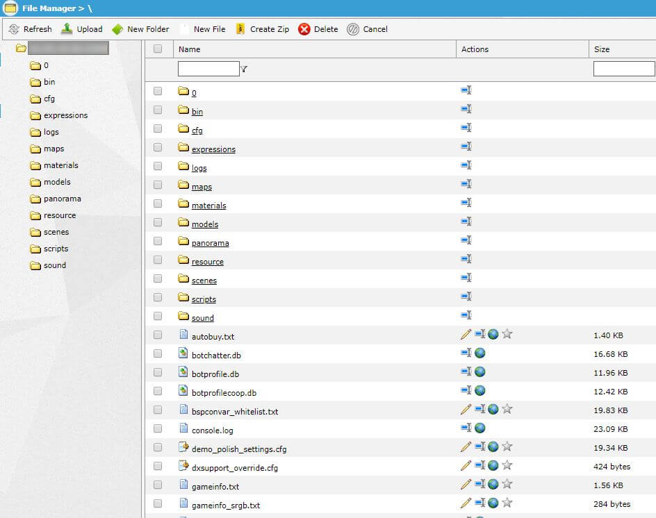The height and width of the screenshot is (518, 656).
Task: Click the star icon for gameinfo.txt
Action: (x=507, y=484)
